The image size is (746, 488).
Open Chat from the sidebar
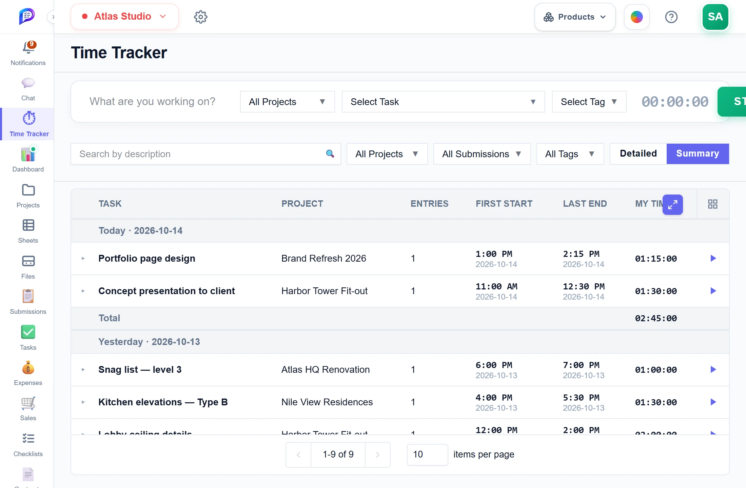(28, 89)
